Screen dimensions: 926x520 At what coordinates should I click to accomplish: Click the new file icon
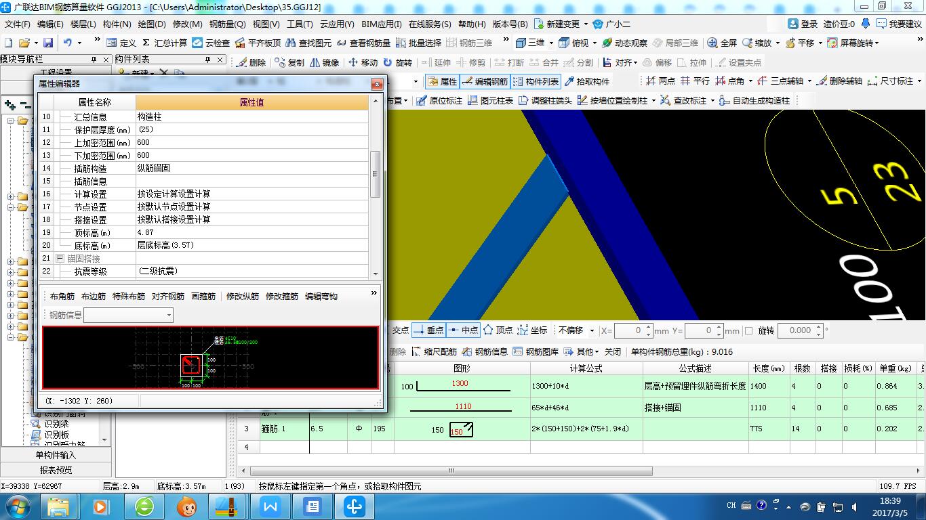point(8,43)
